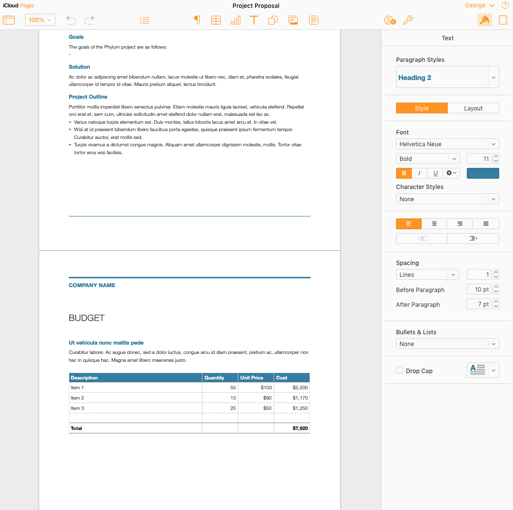Click the $7,920 total cell
Screen dimensions: 513x510
291,428
